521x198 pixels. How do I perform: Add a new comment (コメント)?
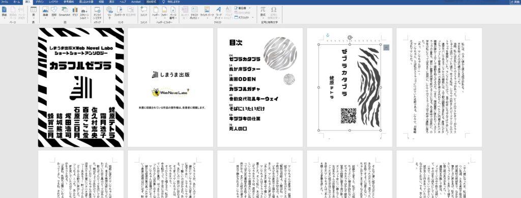coord(143,11)
